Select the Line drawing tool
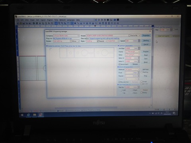191x143 pixels. (x=78, y=23)
